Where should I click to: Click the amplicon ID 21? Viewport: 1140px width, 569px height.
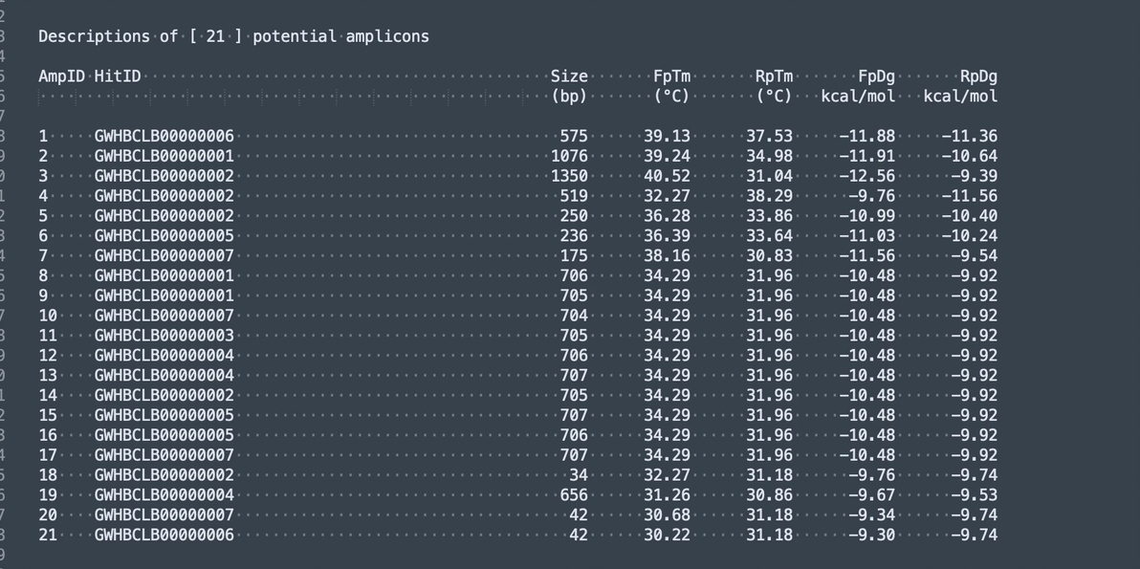(x=48, y=535)
